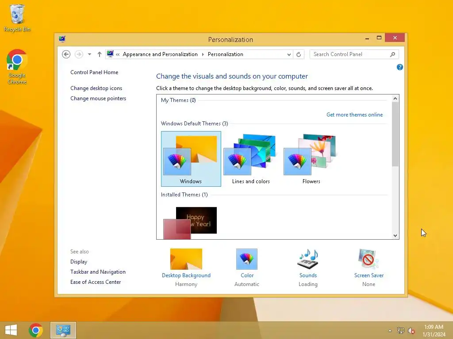
Task: Expand the address bar history dropdown
Action: 289,54
